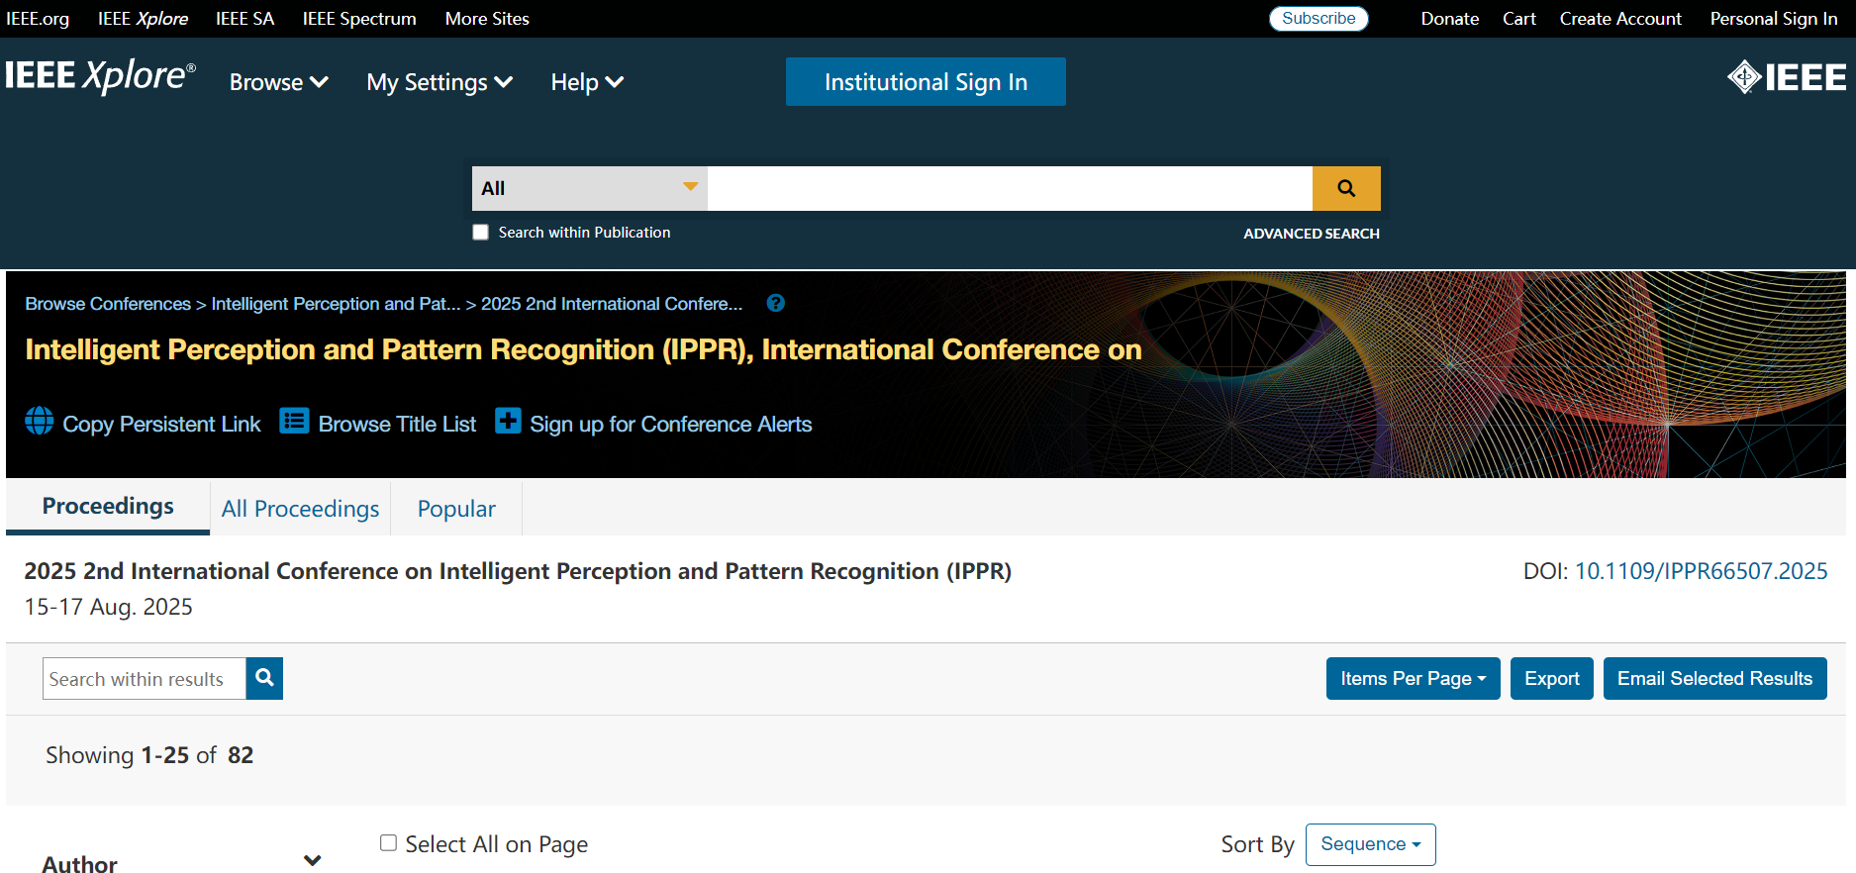Switch to the Popular tab
1856x873 pixels.
coord(456,509)
